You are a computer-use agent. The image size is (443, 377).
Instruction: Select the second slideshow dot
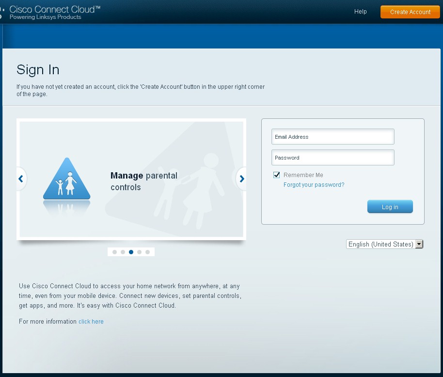click(x=123, y=252)
